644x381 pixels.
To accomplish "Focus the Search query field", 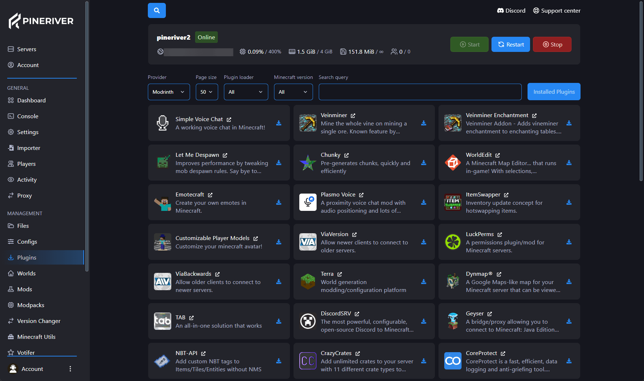I will (420, 92).
